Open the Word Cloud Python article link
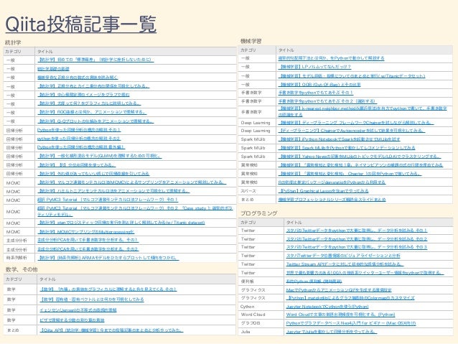This screenshot has height=344, width=458. click(340, 315)
